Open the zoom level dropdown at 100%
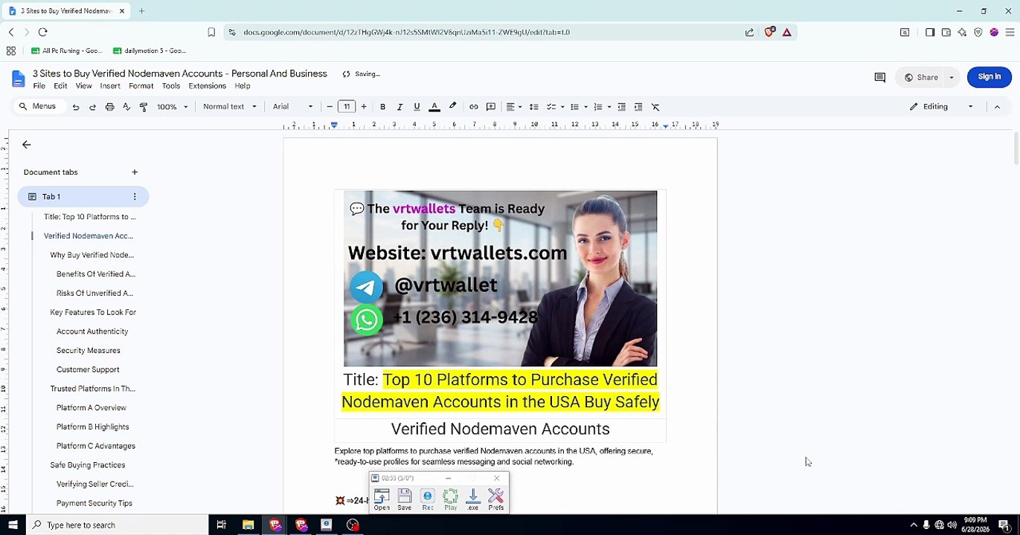This screenshot has width=1020, height=535. pyautogui.click(x=172, y=107)
